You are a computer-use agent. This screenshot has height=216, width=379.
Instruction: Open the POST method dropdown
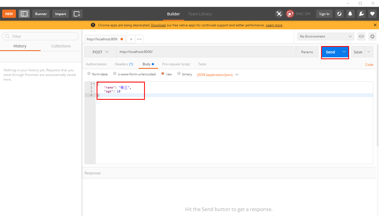(100, 52)
